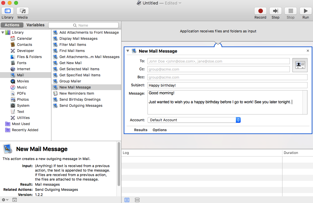Select Utilities category
This screenshot has width=313, height=203.
(23, 118)
